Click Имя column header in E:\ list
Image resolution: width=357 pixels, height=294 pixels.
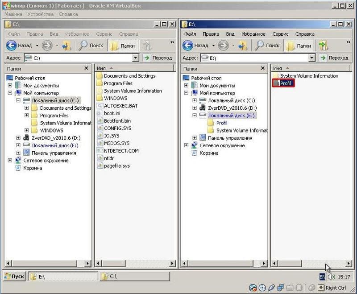(x=311, y=68)
